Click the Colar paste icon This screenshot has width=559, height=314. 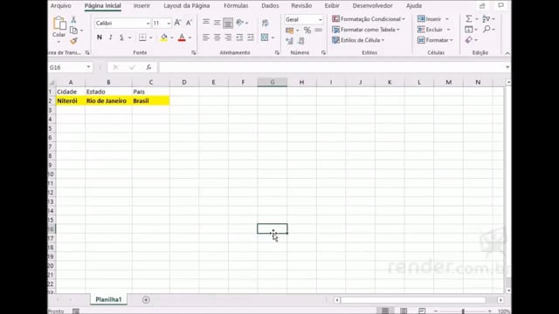pyautogui.click(x=59, y=24)
